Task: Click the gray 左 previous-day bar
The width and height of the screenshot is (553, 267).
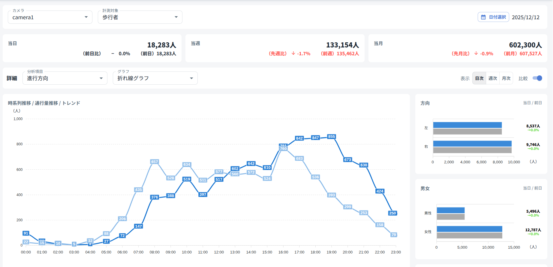Action: [467, 132]
